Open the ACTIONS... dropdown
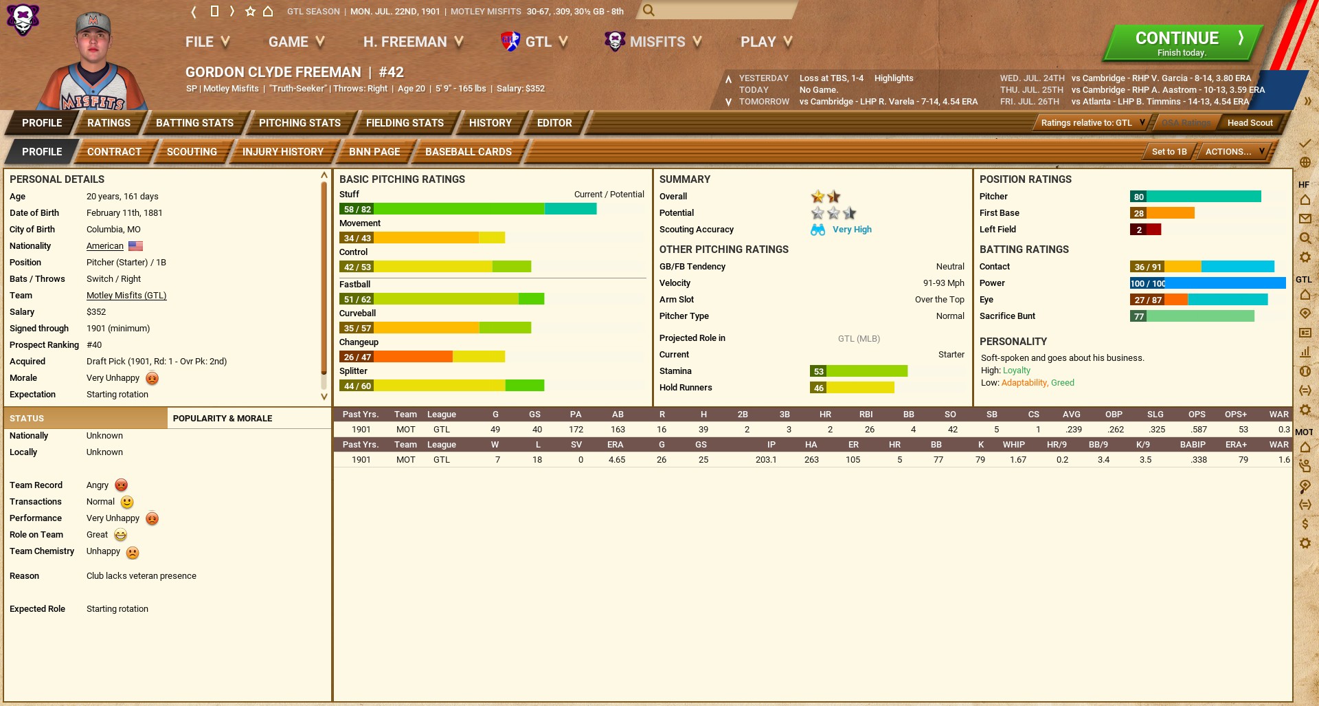This screenshot has height=706, width=1319. pyautogui.click(x=1235, y=152)
